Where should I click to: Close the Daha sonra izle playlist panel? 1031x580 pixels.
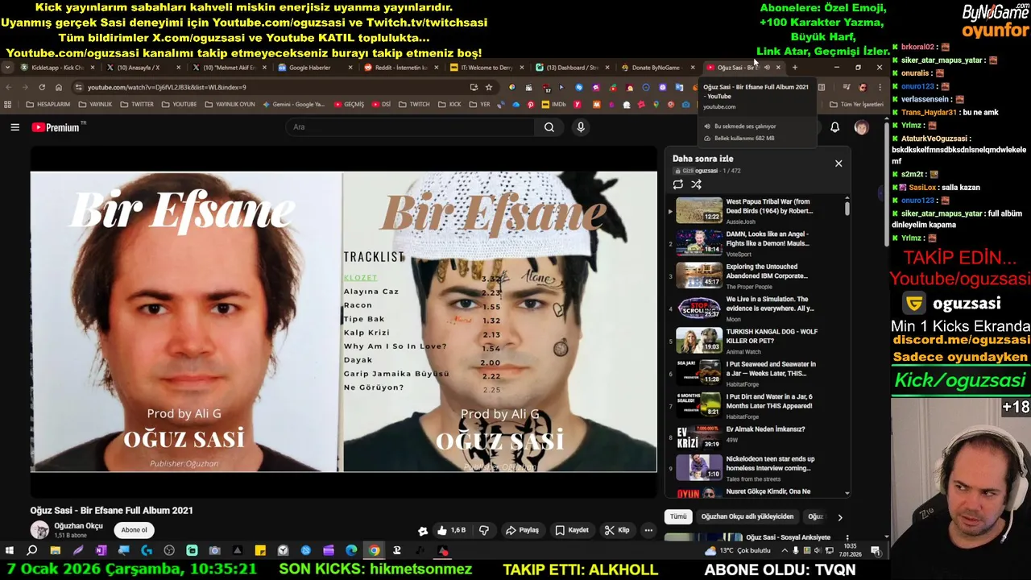pyautogui.click(x=838, y=164)
